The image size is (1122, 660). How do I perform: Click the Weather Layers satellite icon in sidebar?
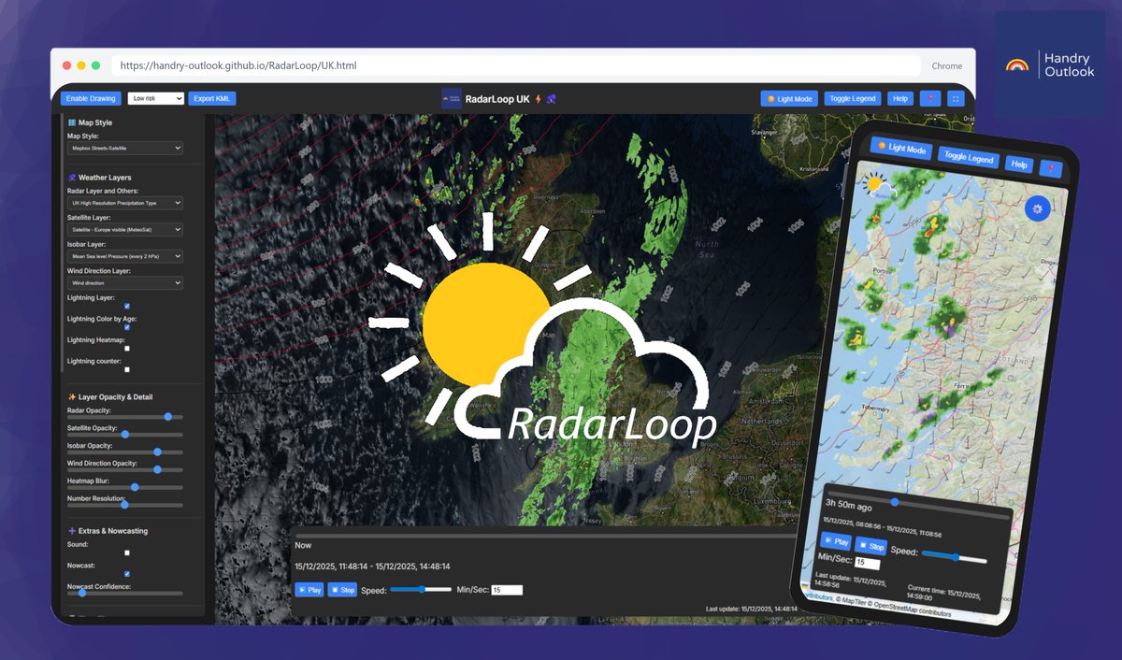pyautogui.click(x=71, y=178)
